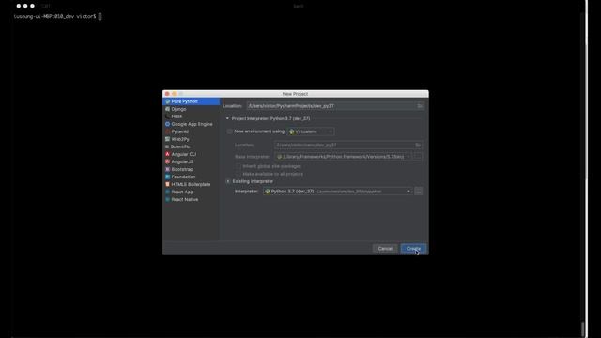Collapse the Project Interpreter section
The height and width of the screenshot is (338, 601).
point(227,119)
